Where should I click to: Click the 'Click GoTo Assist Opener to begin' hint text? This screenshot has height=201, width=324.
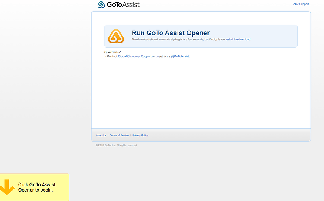[x=37, y=187]
